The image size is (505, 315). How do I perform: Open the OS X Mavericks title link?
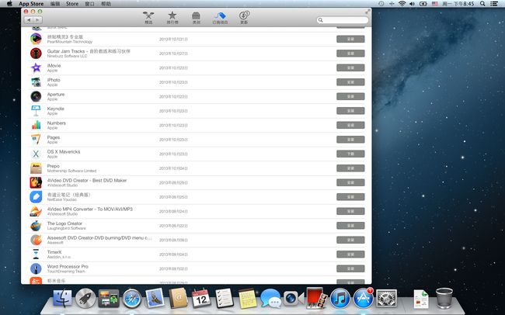[x=64, y=151]
